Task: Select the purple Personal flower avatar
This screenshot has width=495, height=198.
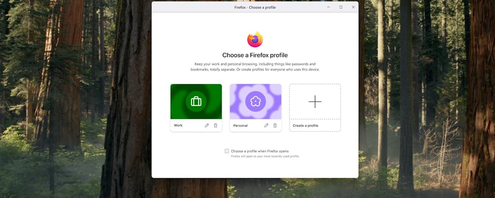Action: point(256,101)
